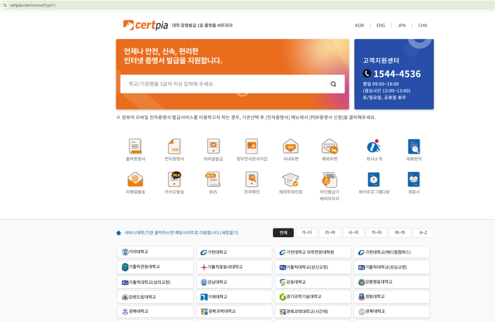Click the certpia logo
495x322 pixels.
point(145,25)
